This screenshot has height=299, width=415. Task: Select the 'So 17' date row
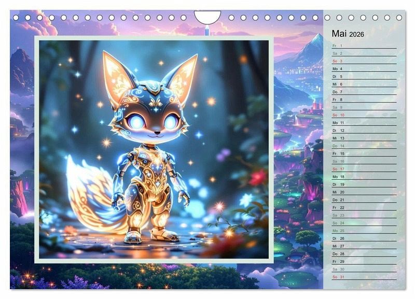[x=364, y=169]
